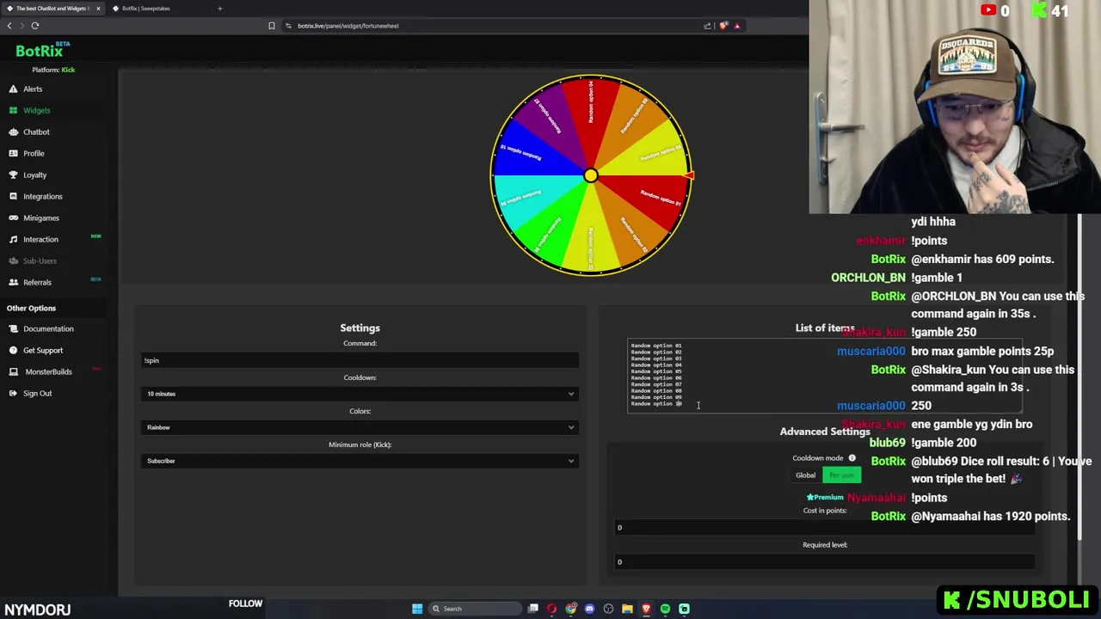The height and width of the screenshot is (619, 1101).
Task: Open the Profile section in sidebar
Action: tap(34, 154)
